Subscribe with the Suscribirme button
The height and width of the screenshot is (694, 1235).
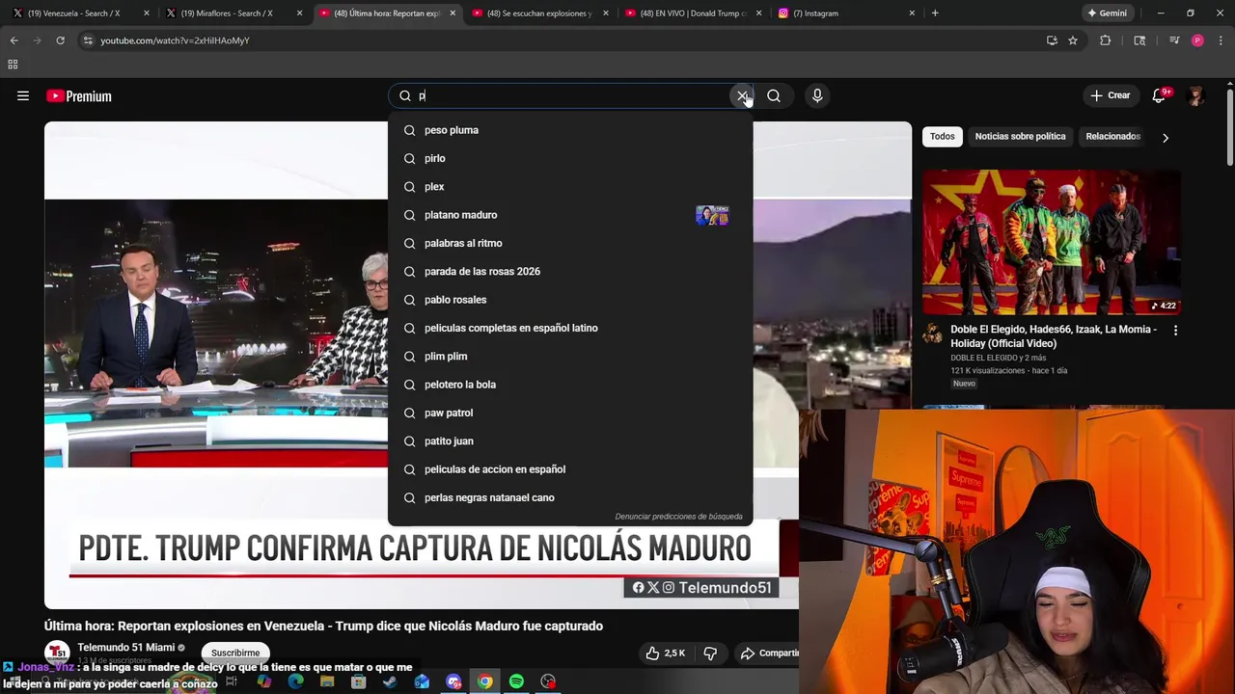tap(235, 653)
